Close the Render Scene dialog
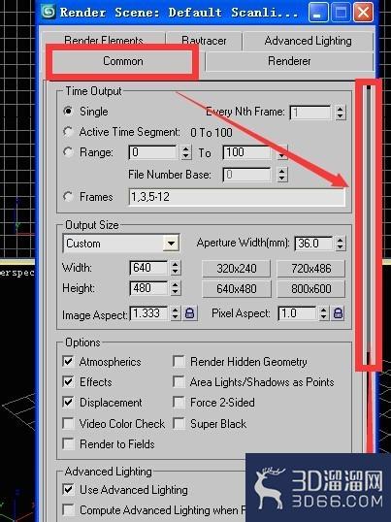The image size is (391, 522). [x=363, y=13]
